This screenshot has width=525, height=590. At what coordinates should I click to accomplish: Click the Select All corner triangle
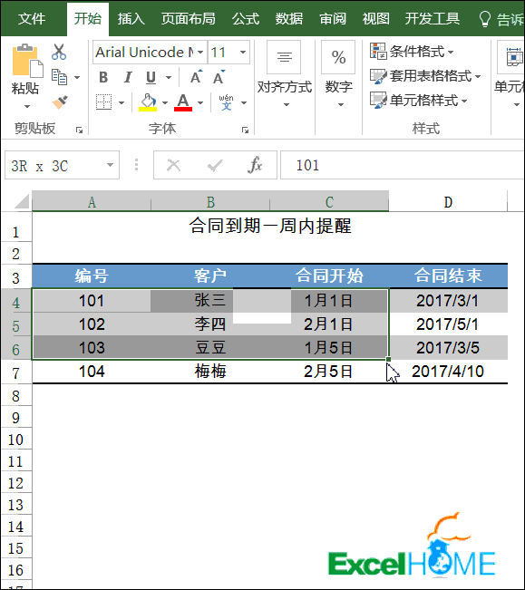22,201
